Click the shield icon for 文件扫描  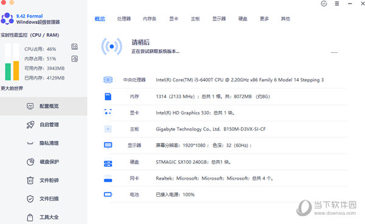pyautogui.click(x=30, y=199)
